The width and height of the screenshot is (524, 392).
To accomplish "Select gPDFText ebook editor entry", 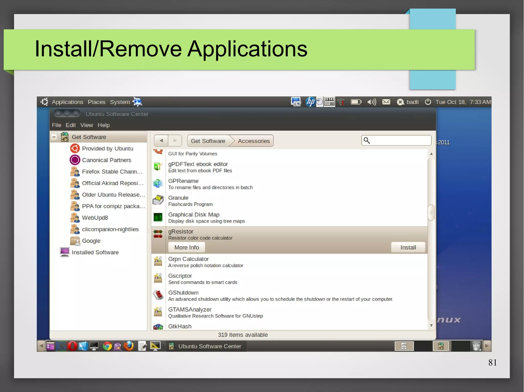I will pos(289,167).
